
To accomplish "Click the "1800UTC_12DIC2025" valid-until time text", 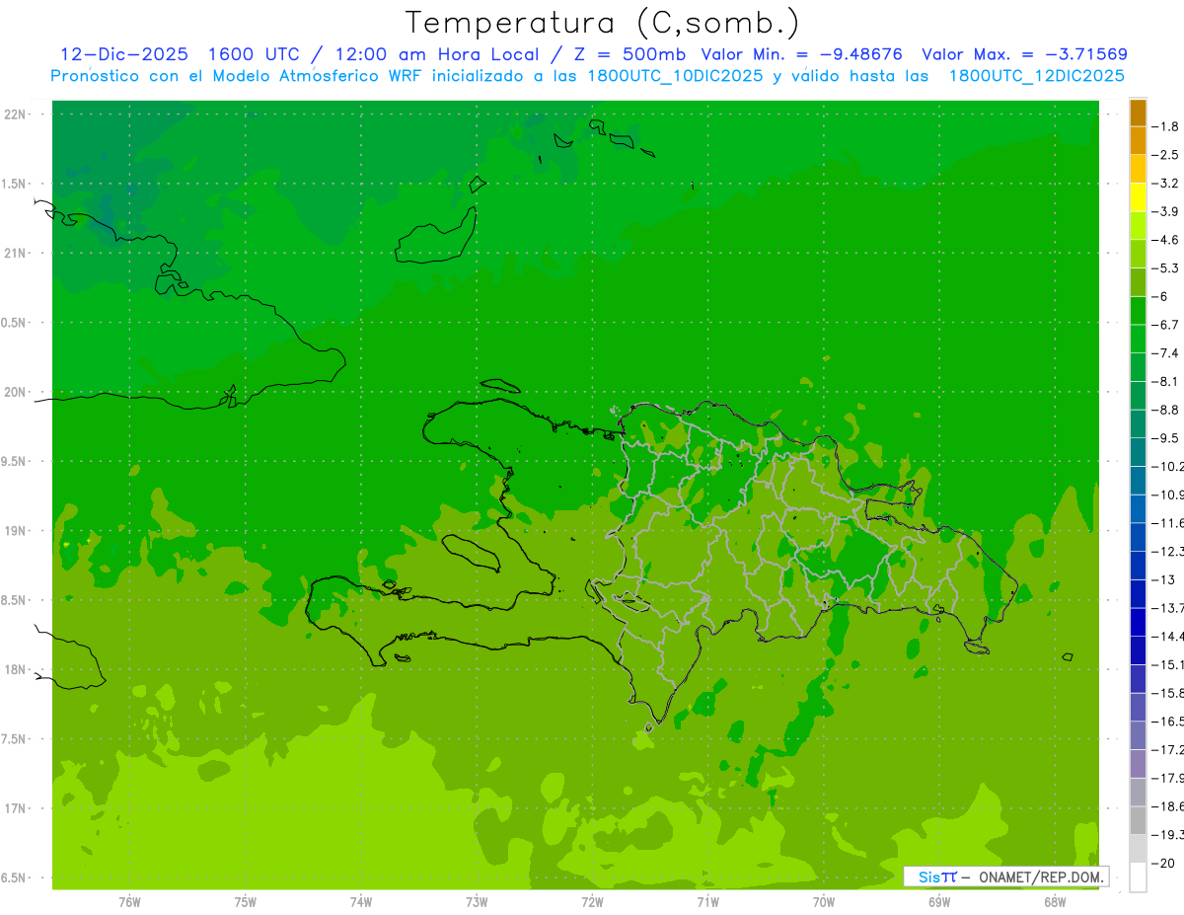I will (1036, 76).
